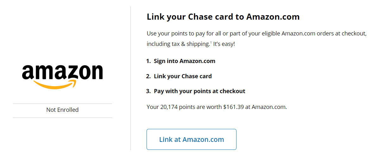378x159 pixels.
Task: Click the Not Enrolled status label
Action: (62, 110)
